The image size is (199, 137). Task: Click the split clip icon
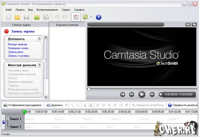[91, 105]
